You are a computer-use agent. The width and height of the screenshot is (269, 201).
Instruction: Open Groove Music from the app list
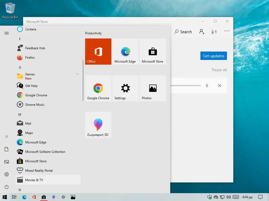(48, 104)
